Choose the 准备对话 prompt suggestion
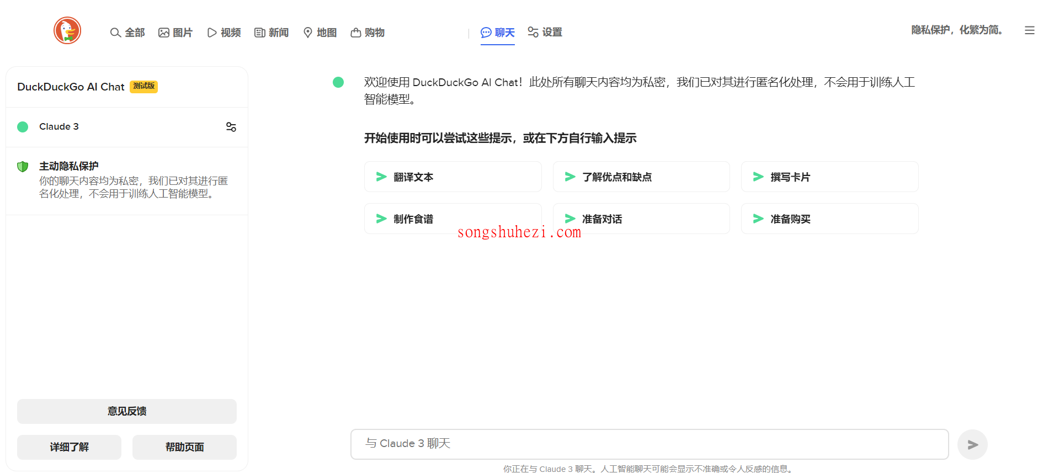 point(641,219)
